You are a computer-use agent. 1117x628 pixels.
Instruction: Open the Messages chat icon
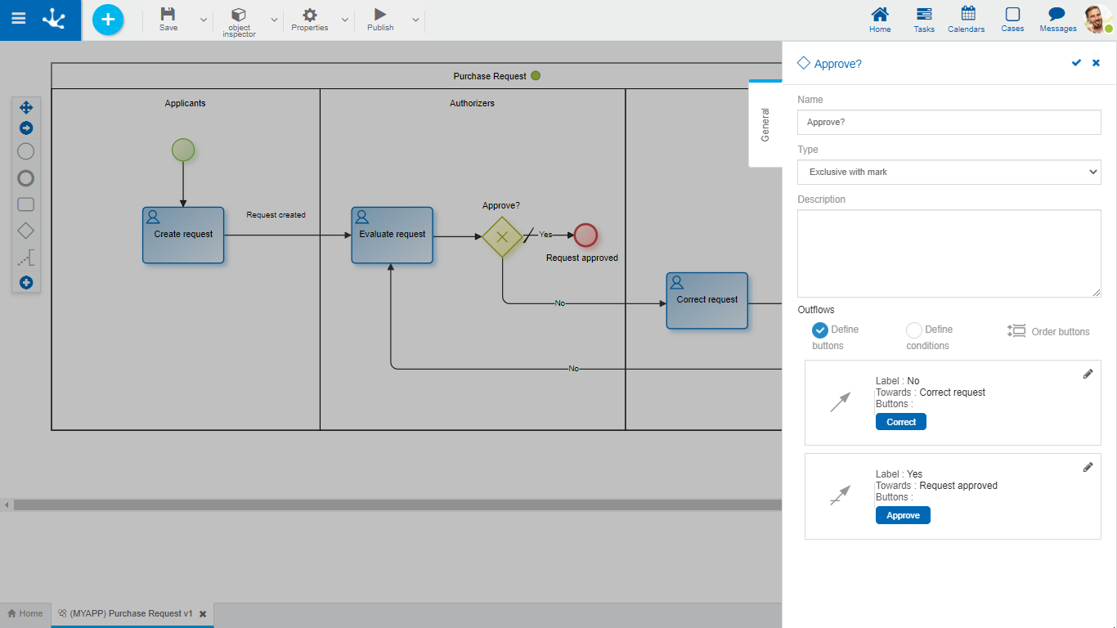pyautogui.click(x=1057, y=20)
